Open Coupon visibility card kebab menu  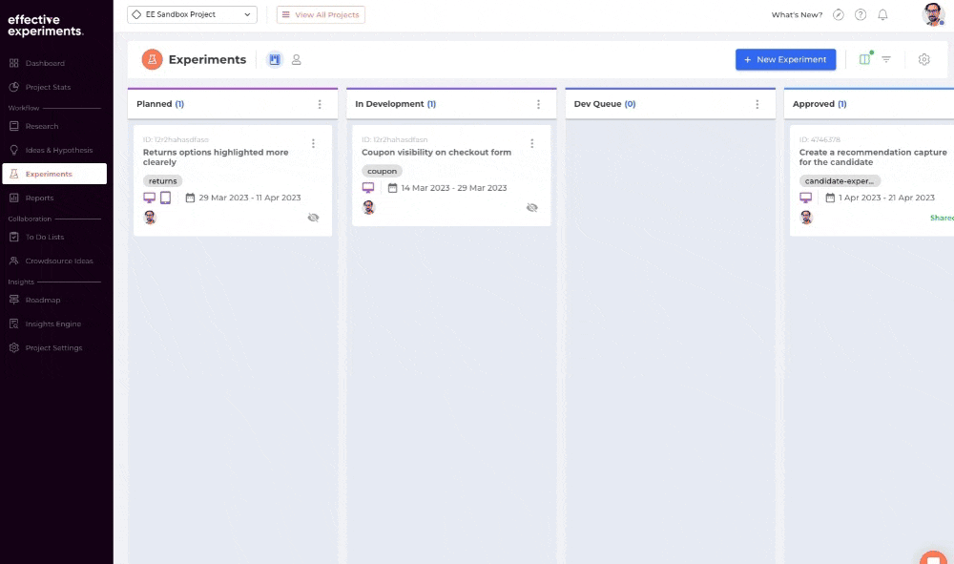(531, 143)
